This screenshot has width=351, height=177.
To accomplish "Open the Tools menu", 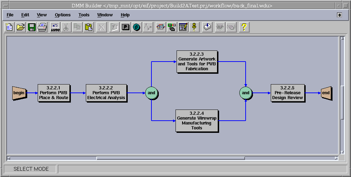I will 84,15.
